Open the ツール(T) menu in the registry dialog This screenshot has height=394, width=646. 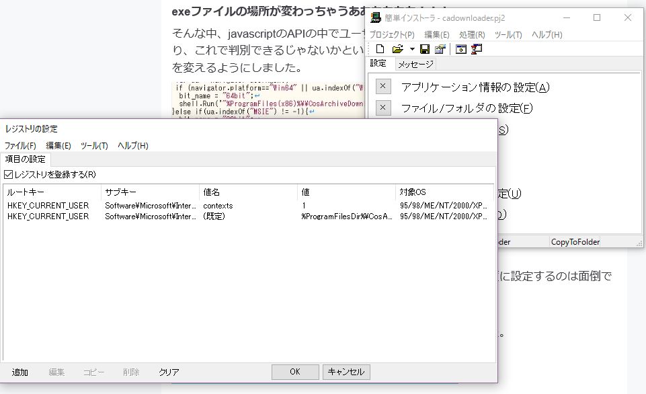(x=94, y=145)
